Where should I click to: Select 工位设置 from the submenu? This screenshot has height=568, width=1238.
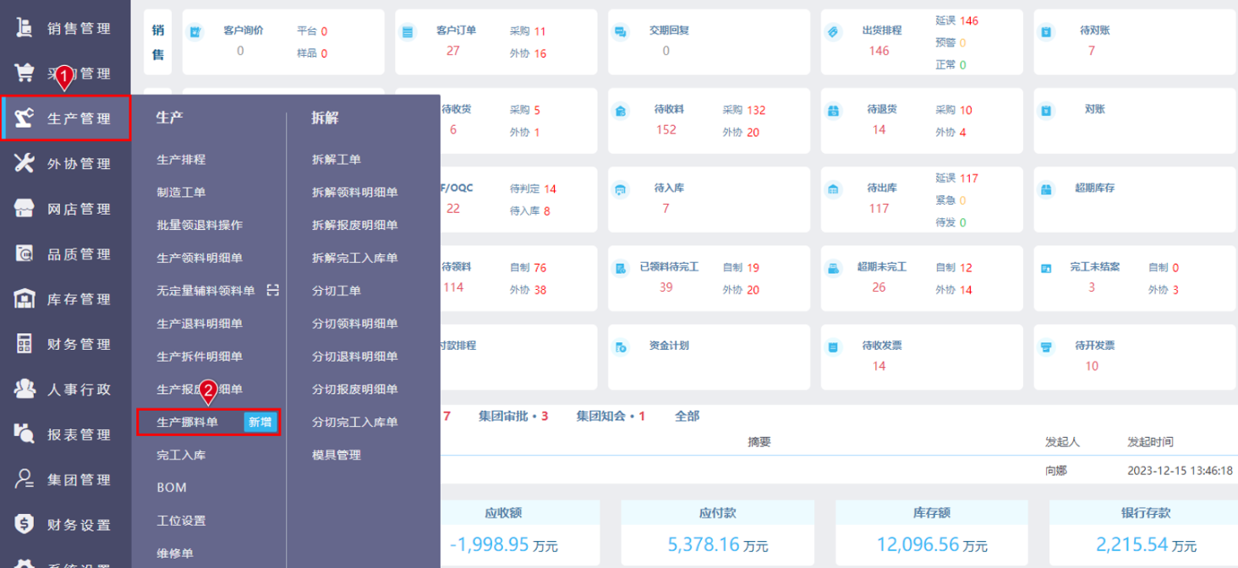coord(181,521)
